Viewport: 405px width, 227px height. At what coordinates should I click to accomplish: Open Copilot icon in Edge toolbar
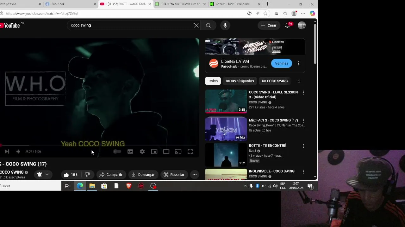click(x=312, y=14)
